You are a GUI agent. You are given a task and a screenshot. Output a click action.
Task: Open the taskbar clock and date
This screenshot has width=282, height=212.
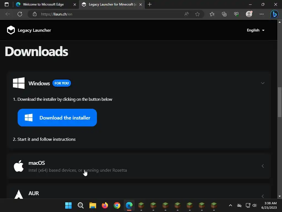coord(269,205)
